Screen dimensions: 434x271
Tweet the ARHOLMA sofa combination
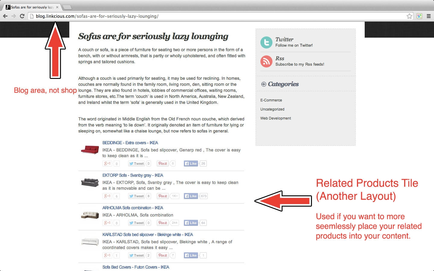137,223
